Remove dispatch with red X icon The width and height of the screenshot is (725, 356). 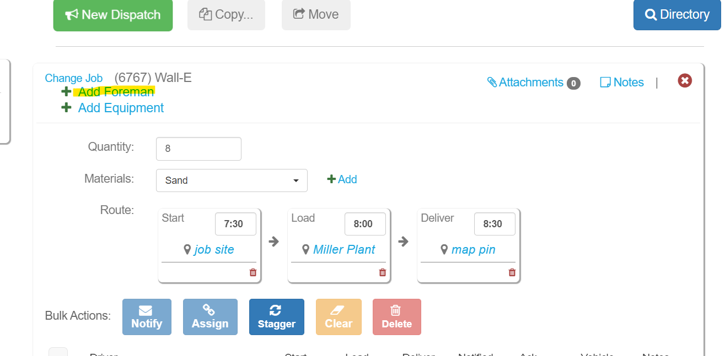pos(685,81)
